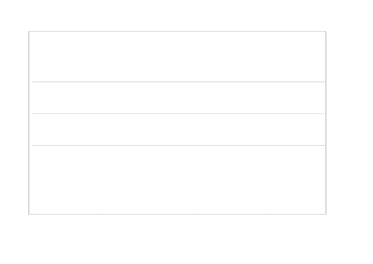Image resolution: width=373 pixels, height=264 pixels.
Task: Click the third cell of the third table row
Action: 230,130
